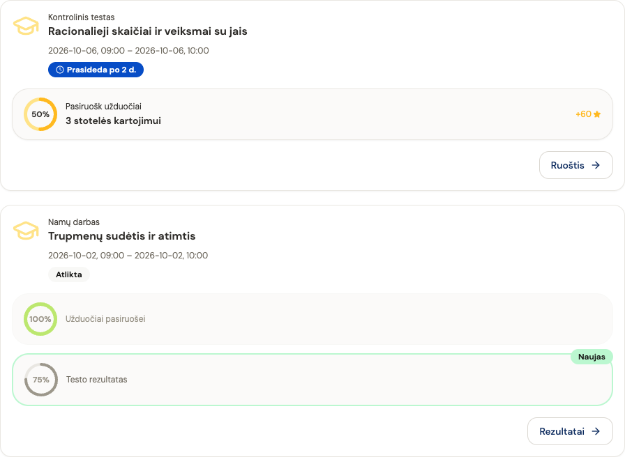The image size is (625, 457).
Task: Click the 50% progress ring
Action: tap(40, 114)
